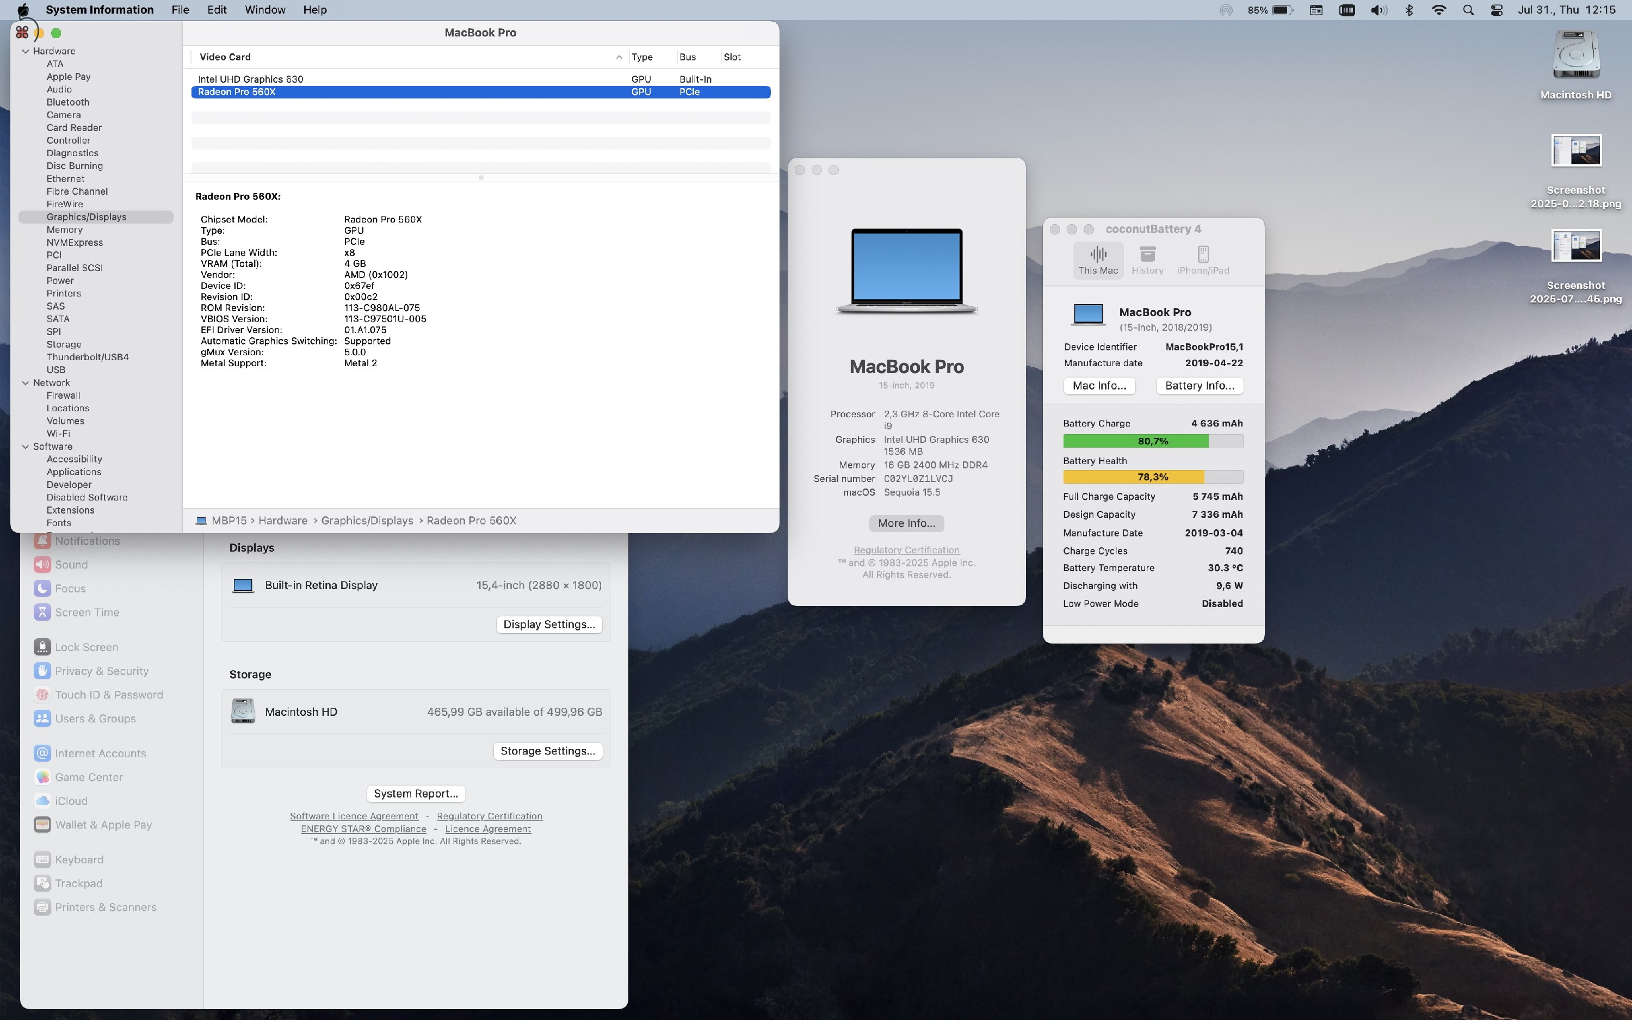Click System Report... button
1632x1020 pixels.
416,794
